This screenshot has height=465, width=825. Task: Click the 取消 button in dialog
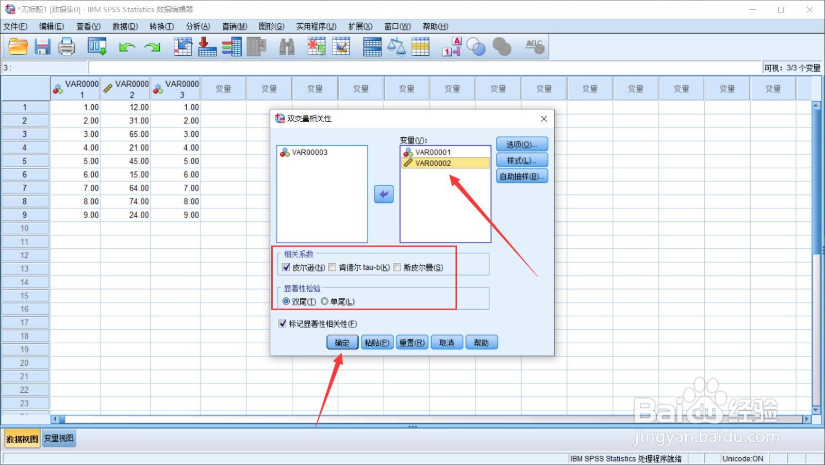click(x=447, y=343)
